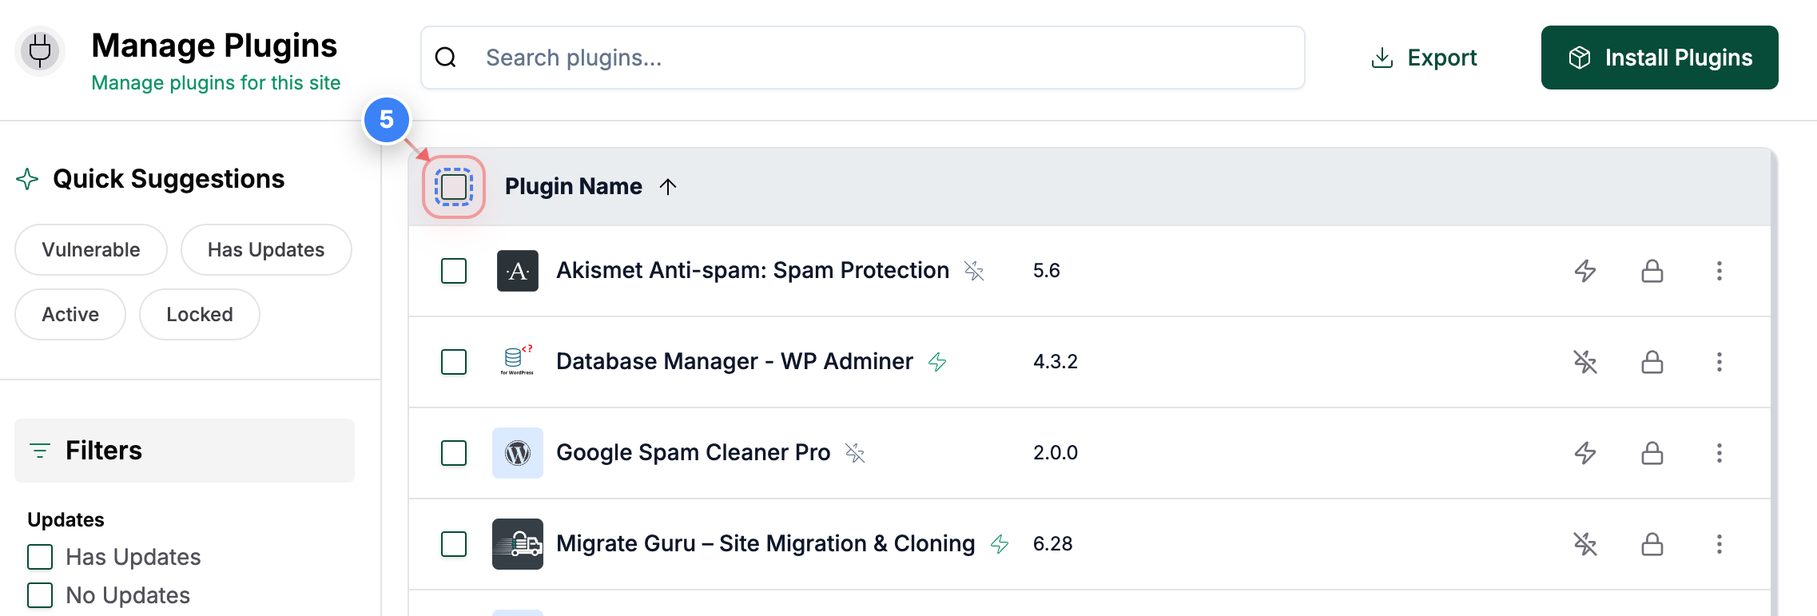Sort by Plugin Name arrow
The height and width of the screenshot is (616, 1817).
(x=668, y=186)
